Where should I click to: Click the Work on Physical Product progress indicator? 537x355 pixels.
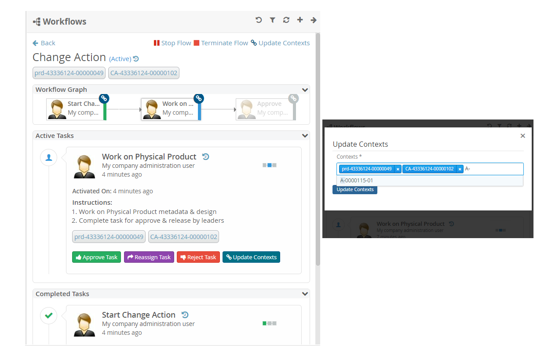point(269,165)
